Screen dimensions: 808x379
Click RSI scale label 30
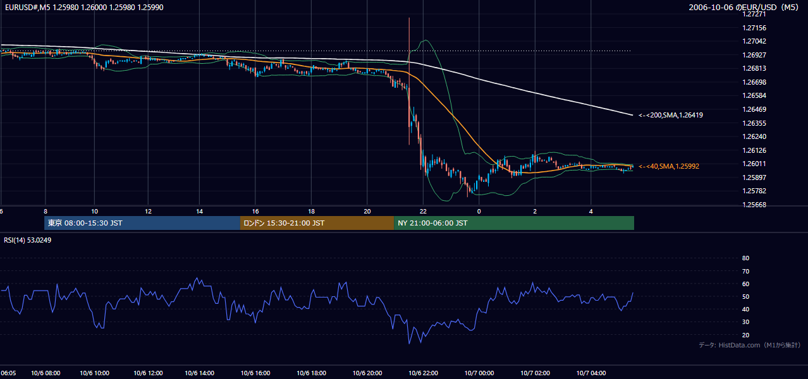point(746,322)
